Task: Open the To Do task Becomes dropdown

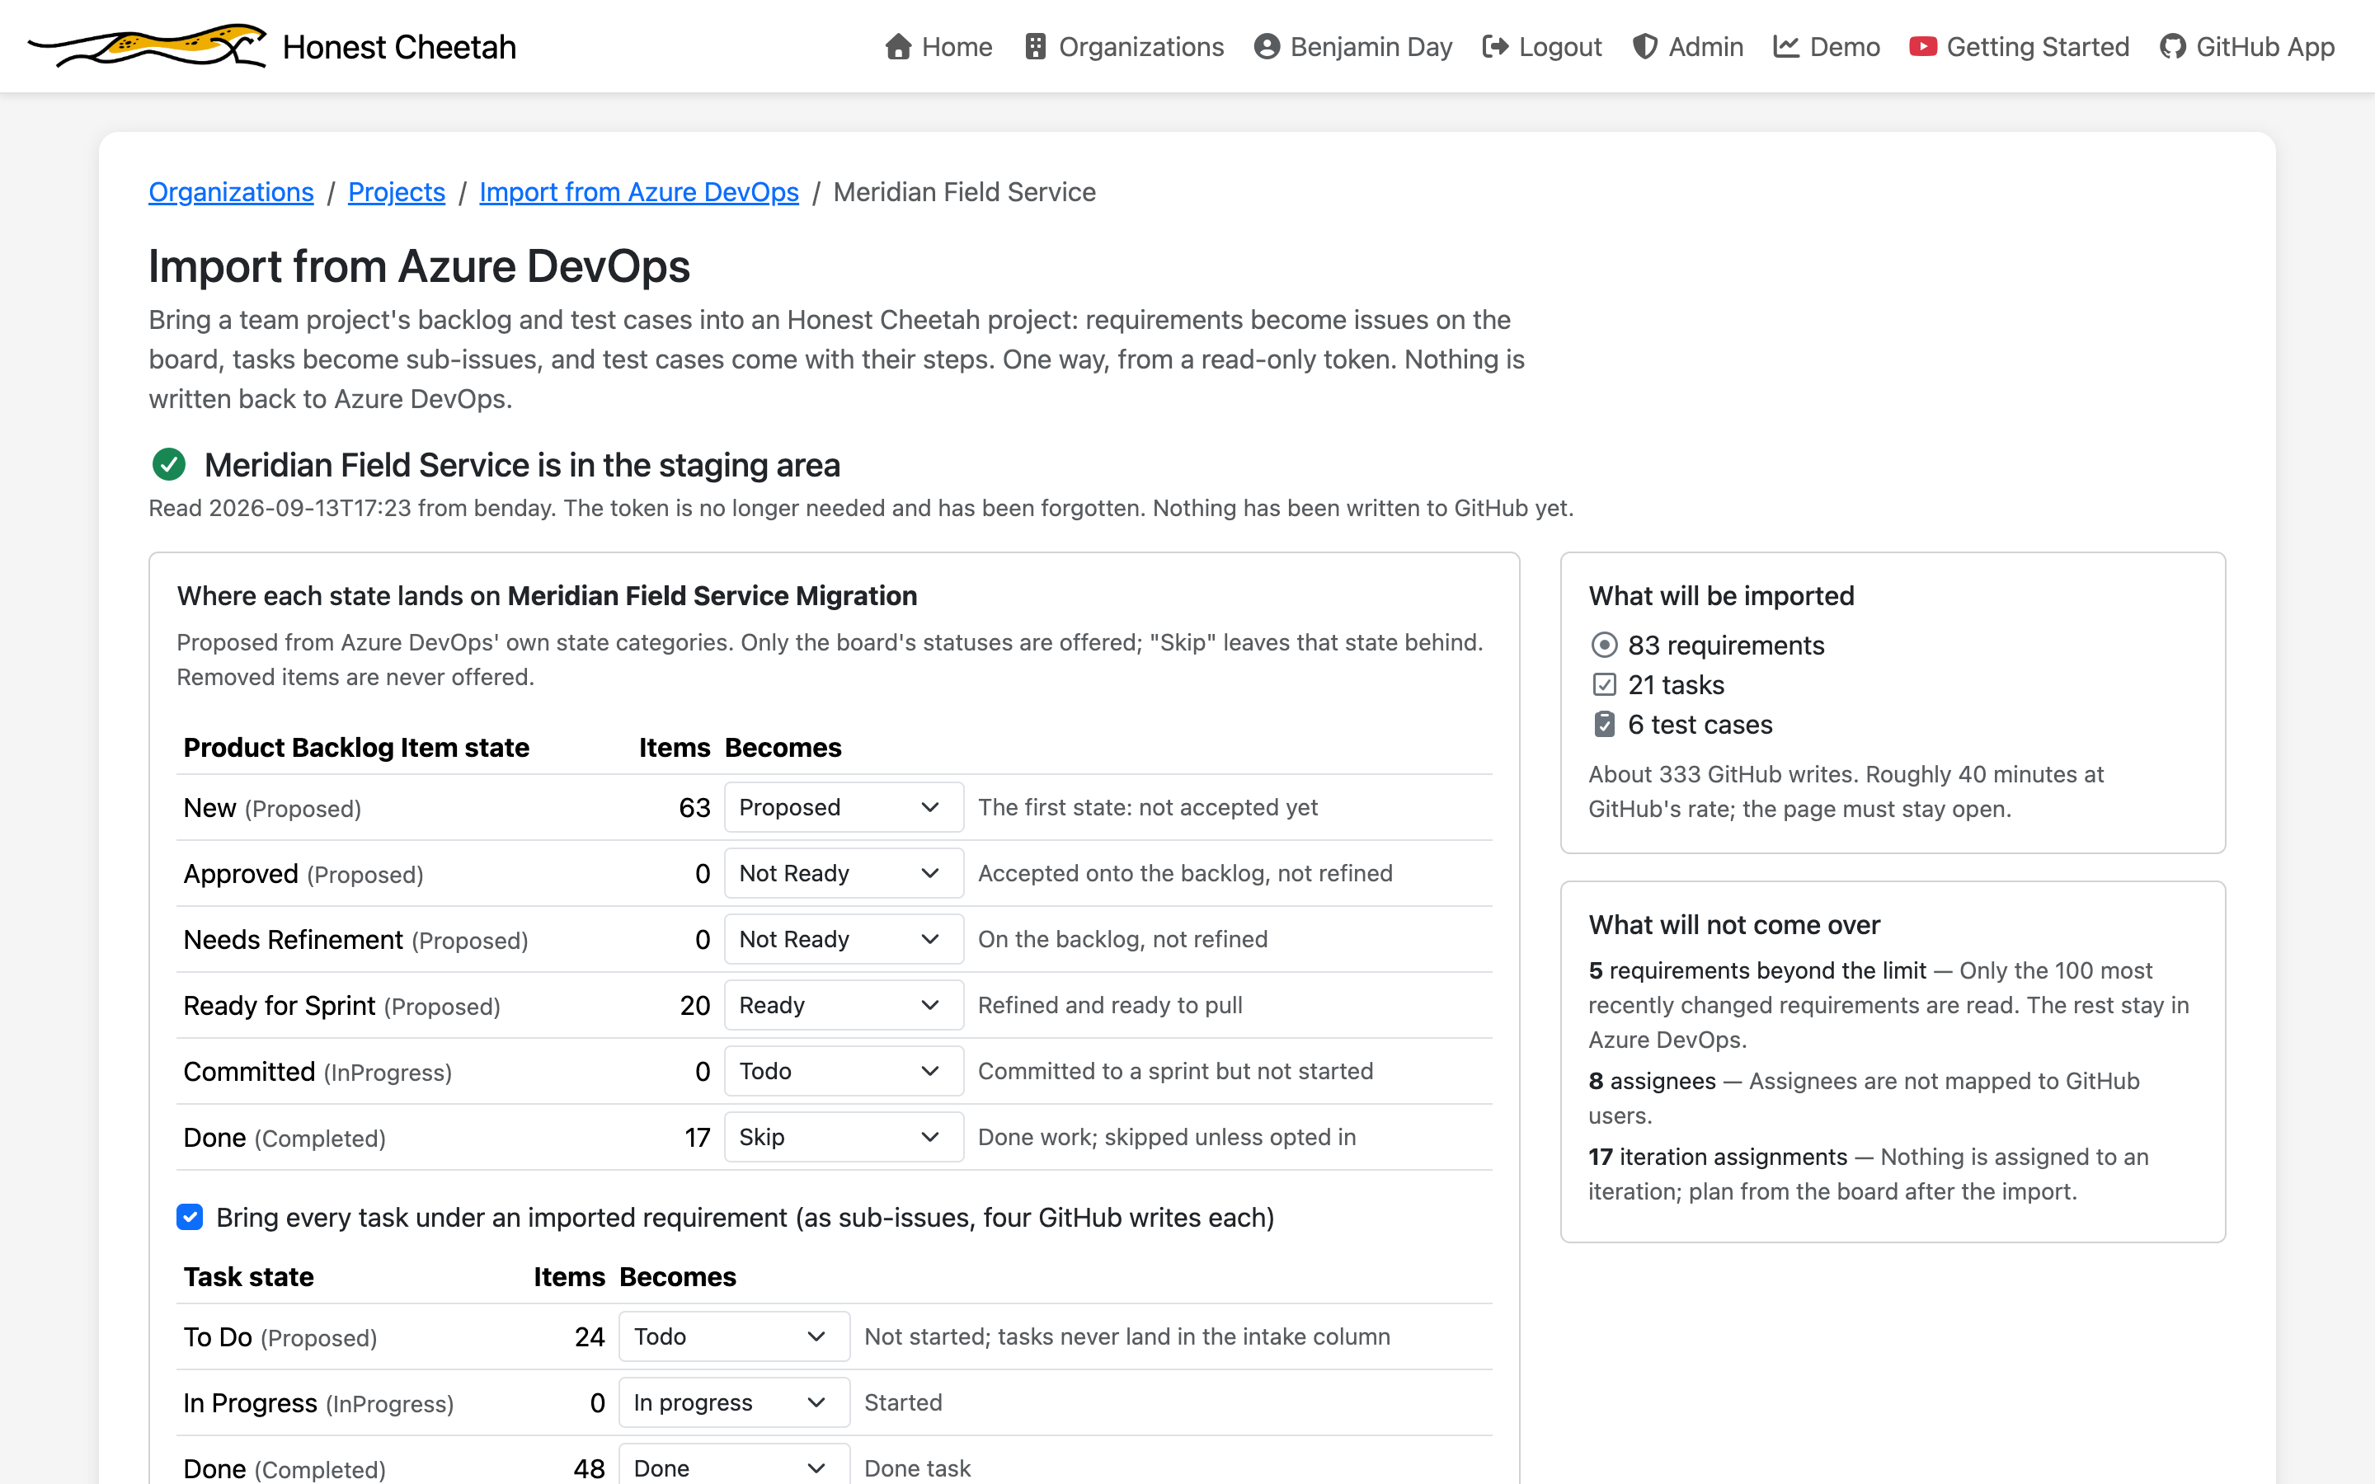Action: click(734, 1336)
